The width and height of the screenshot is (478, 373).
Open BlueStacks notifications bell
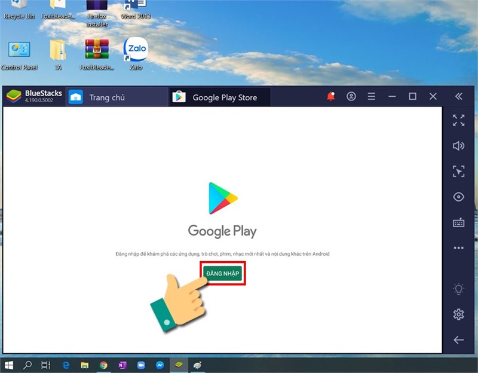click(331, 96)
